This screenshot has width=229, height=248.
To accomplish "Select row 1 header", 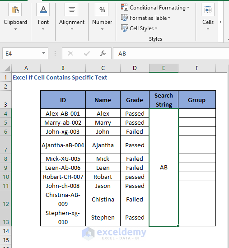I will click(x=6, y=77).
